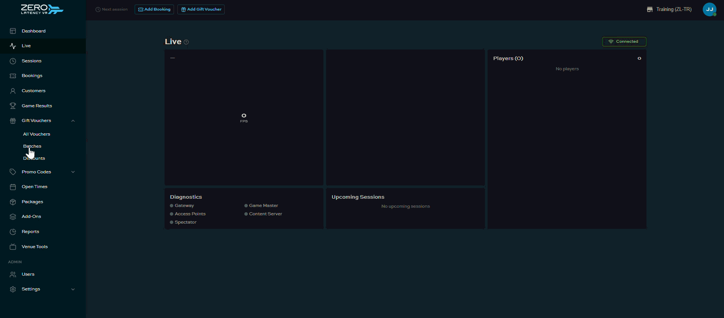Expand the Promo Codes submenu chevron
Viewport: 724px width, 318px height.
tap(73, 172)
